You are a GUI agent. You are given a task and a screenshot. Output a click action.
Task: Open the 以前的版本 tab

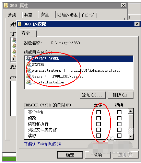(x=68, y=15)
